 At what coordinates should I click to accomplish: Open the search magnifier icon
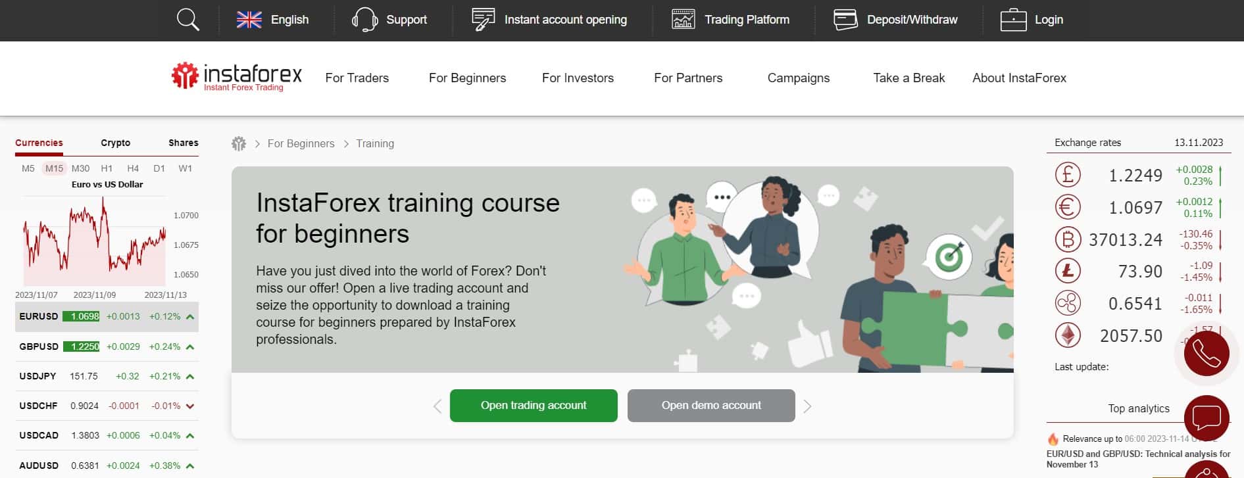click(187, 20)
